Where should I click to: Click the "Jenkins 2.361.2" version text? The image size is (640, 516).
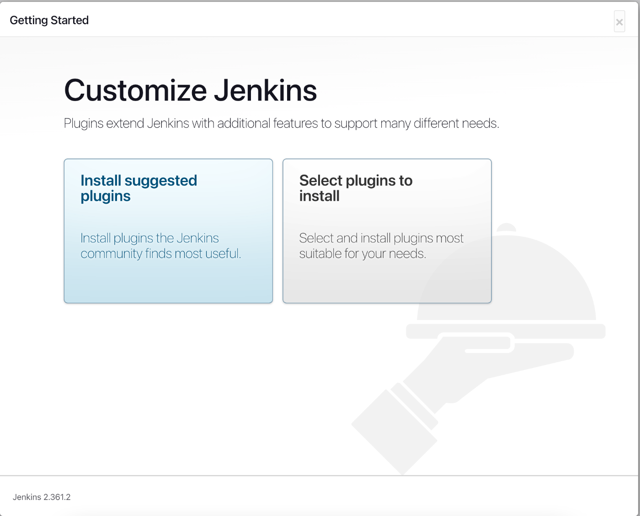42,497
